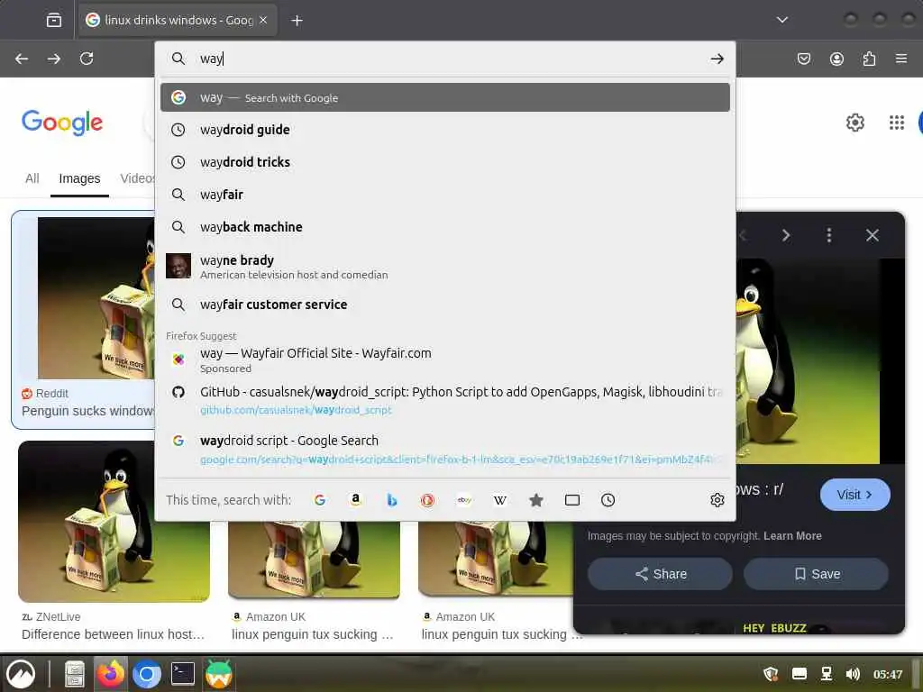Choose 'wayfair' search suggestion
The width and height of the screenshot is (923, 692).
pyautogui.click(x=445, y=195)
